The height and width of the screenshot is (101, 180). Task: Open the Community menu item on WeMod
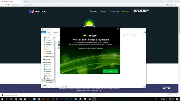pos(114,11)
